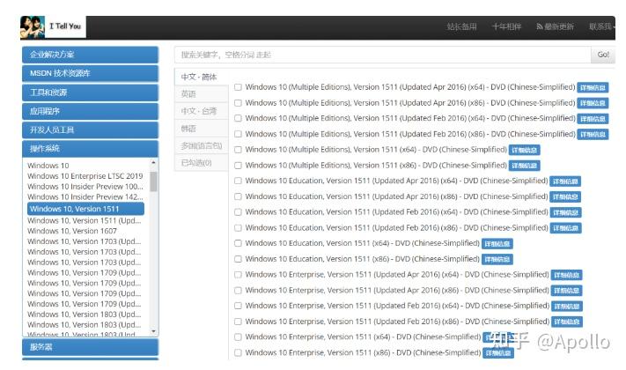Image resolution: width=626 pixels, height=370 pixels.
Task: Expand the 企业解决方案 section
Action: click(x=90, y=55)
